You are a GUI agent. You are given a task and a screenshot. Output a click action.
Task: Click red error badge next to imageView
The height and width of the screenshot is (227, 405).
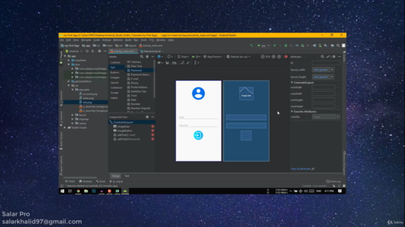[153, 126]
